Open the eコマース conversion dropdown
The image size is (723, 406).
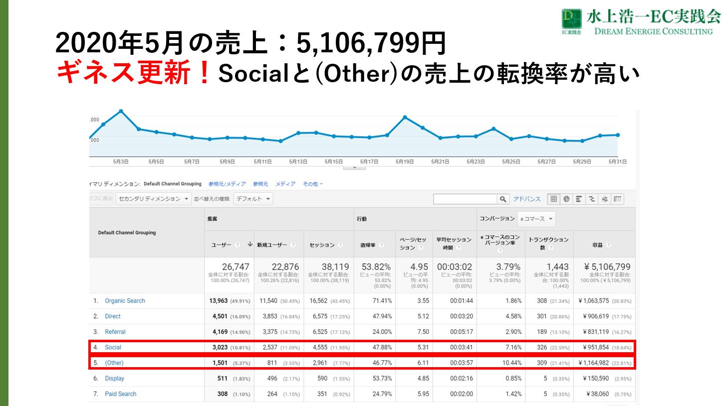[536, 219]
